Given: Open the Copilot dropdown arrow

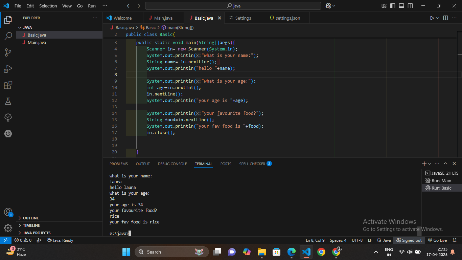Looking at the screenshot, I should (334, 6).
